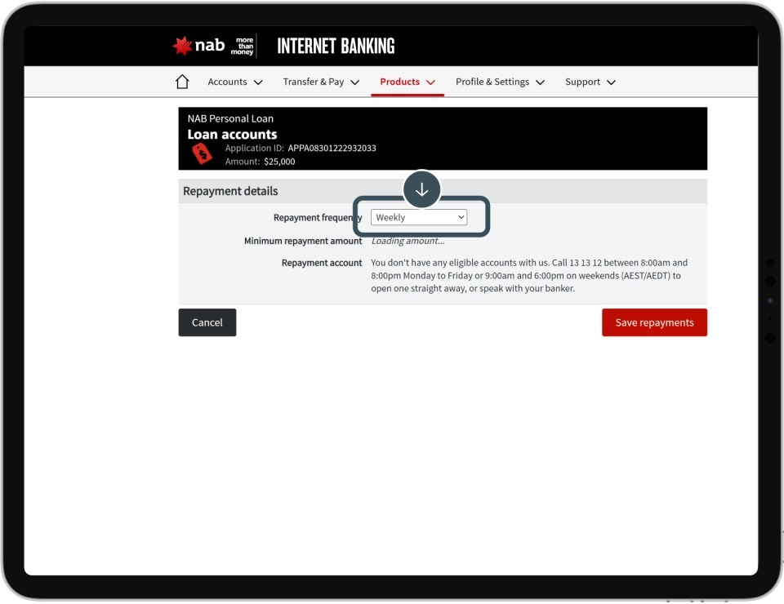Click the red loan tag icon
The width and height of the screenshot is (784, 604).
[x=201, y=153]
